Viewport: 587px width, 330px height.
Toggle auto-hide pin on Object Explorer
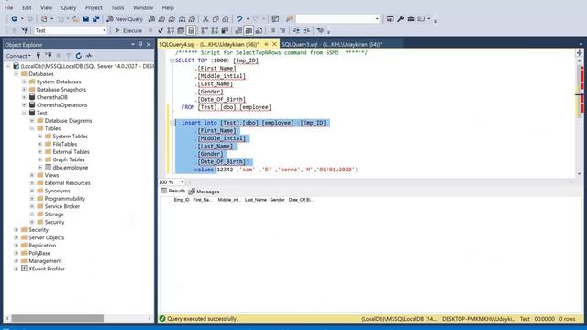point(140,45)
